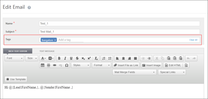Toggle Bold formatting
Image resolution: width=208 pixels, height=99 pixels.
click(59, 58)
